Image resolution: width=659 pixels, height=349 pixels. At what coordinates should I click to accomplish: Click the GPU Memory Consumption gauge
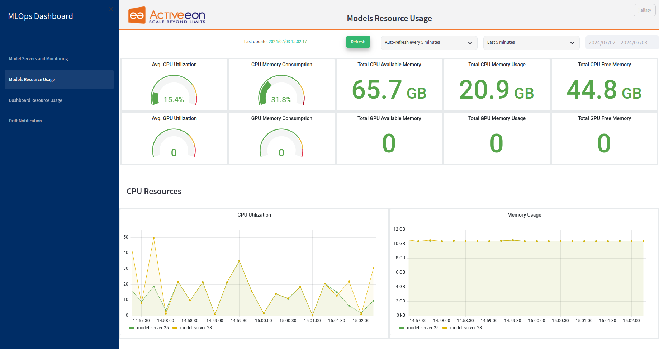(x=281, y=143)
